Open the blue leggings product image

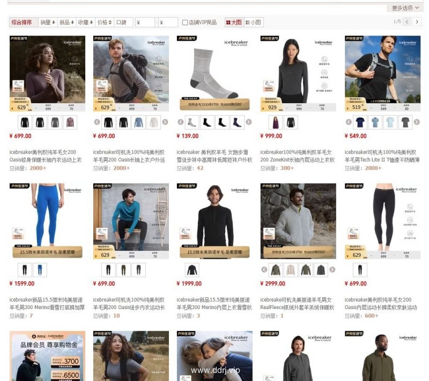47,221
